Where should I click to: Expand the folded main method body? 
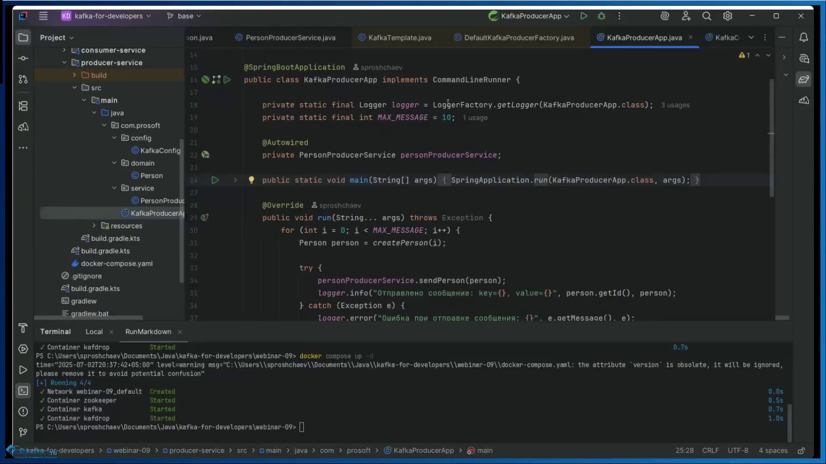coord(235,180)
